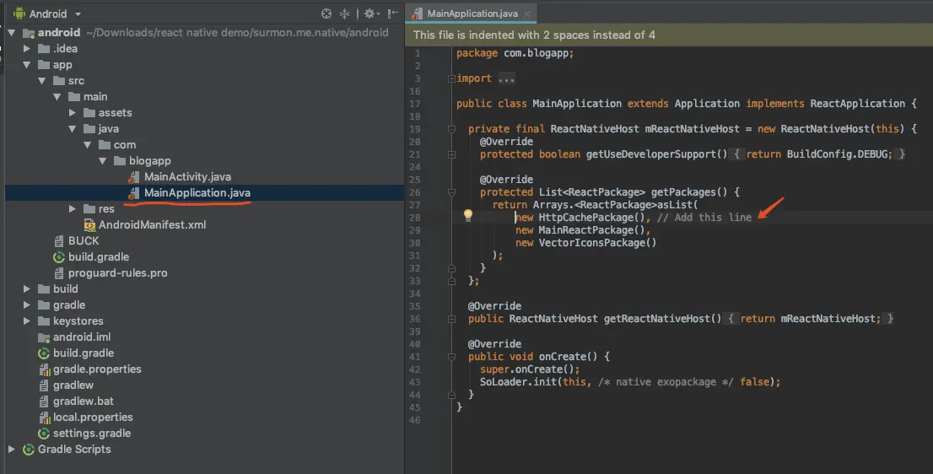
Task: Expand the keystores folder
Action: (x=27, y=321)
